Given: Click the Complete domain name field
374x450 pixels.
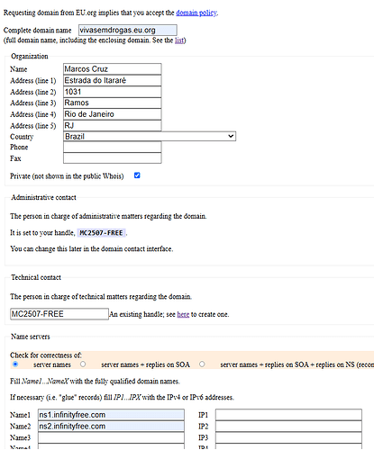Looking at the screenshot, I should [x=128, y=31].
